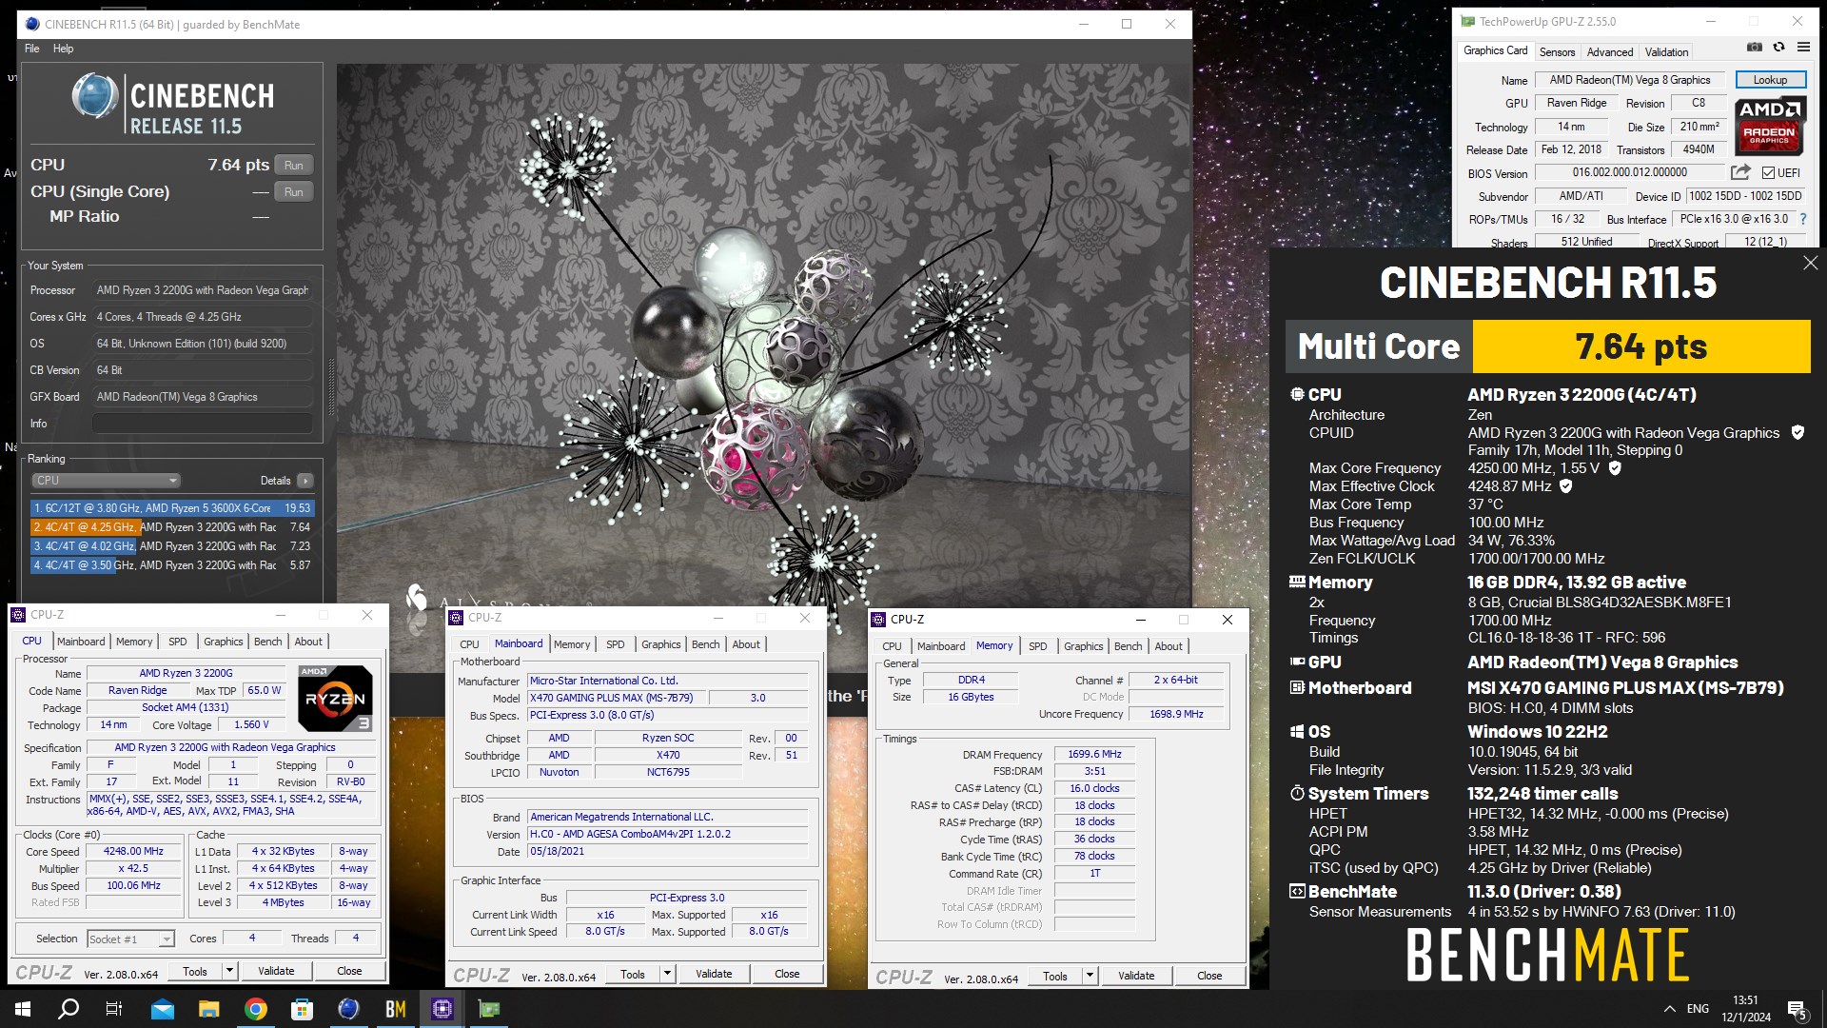Click the empty Info field in Cinebench

tap(203, 424)
